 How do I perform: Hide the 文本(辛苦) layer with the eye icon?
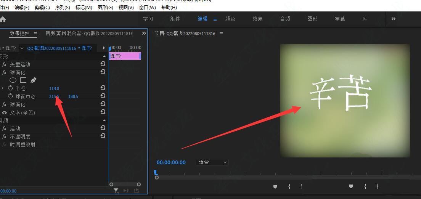coord(5,112)
